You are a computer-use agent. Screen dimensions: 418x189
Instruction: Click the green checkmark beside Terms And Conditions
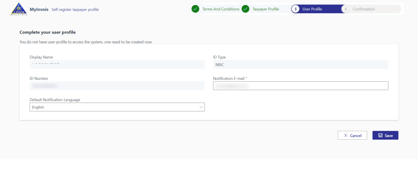tap(195, 9)
